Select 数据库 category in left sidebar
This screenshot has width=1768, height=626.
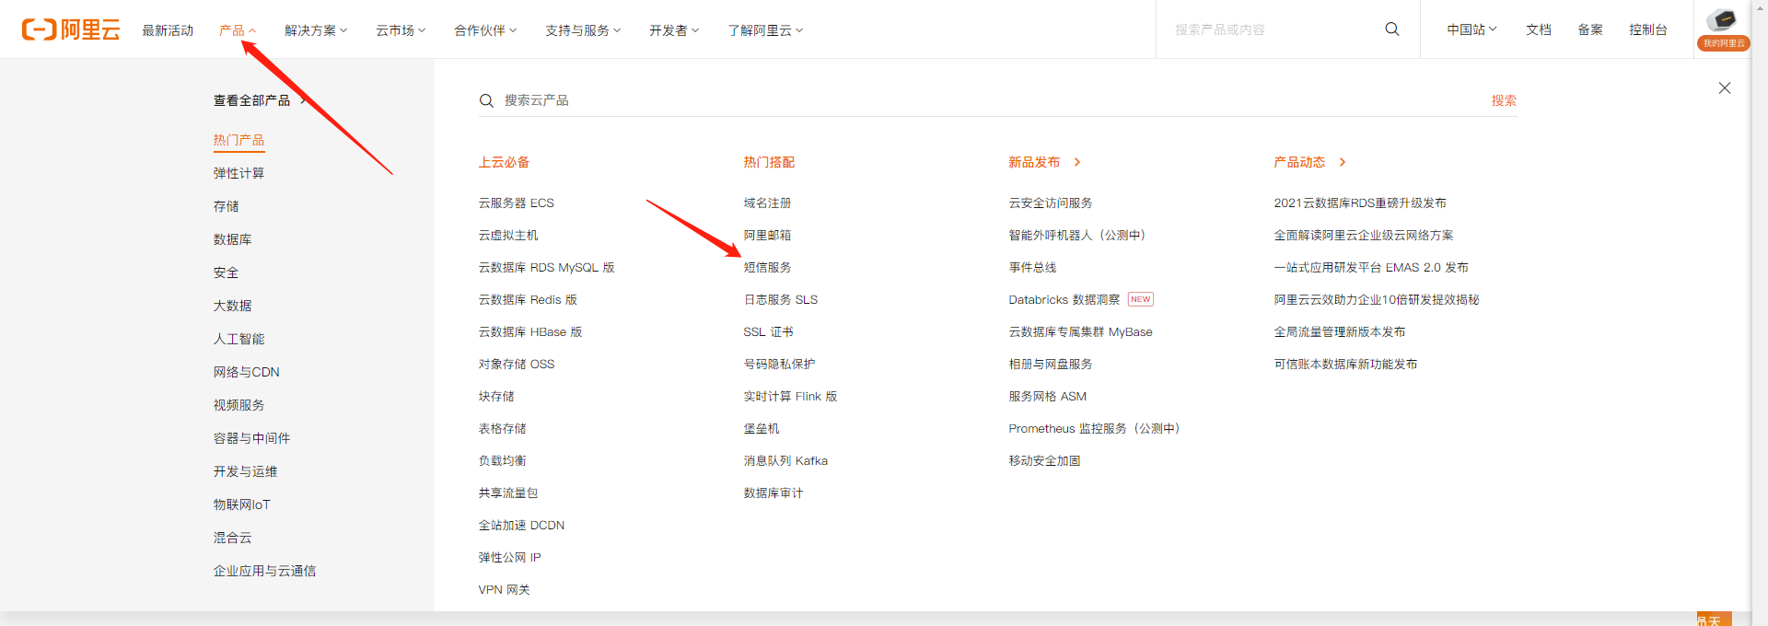click(232, 239)
